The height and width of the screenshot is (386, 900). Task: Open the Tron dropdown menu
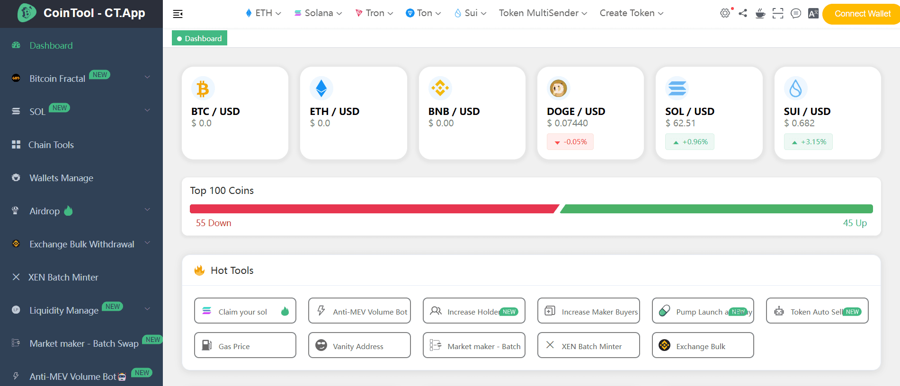click(x=374, y=13)
